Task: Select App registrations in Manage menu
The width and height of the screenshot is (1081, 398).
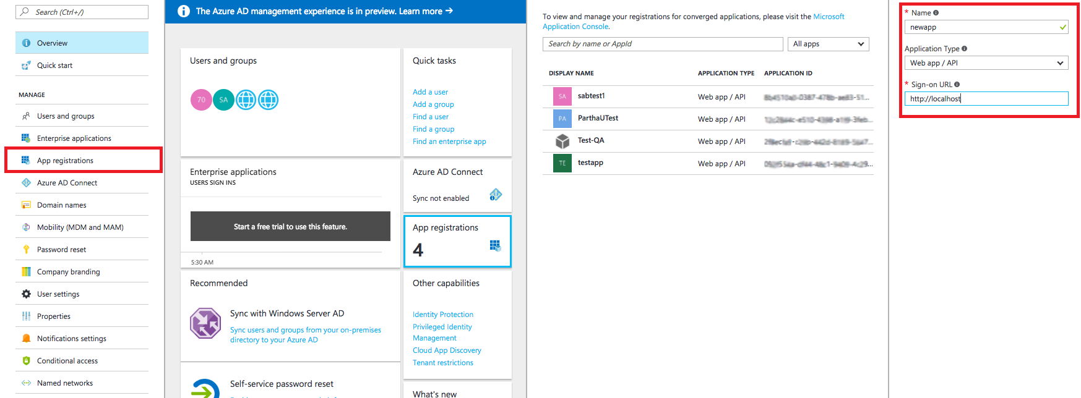Action: 83,161
